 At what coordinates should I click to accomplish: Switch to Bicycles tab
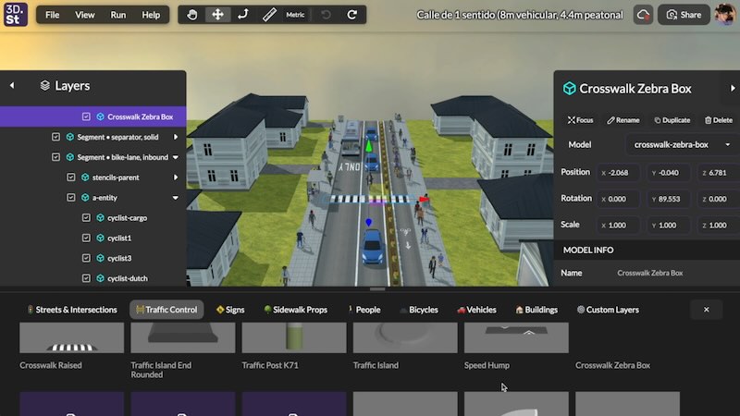(x=419, y=310)
